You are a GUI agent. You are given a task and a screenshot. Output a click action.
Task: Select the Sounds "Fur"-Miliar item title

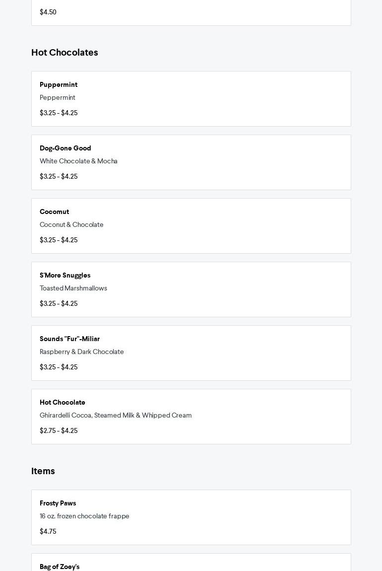pyautogui.click(x=69, y=339)
